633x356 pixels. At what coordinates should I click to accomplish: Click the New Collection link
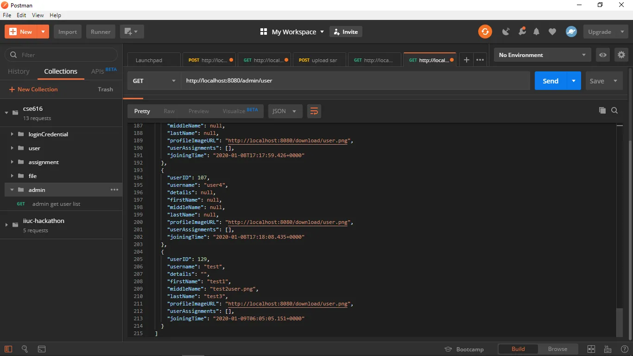[37, 89]
